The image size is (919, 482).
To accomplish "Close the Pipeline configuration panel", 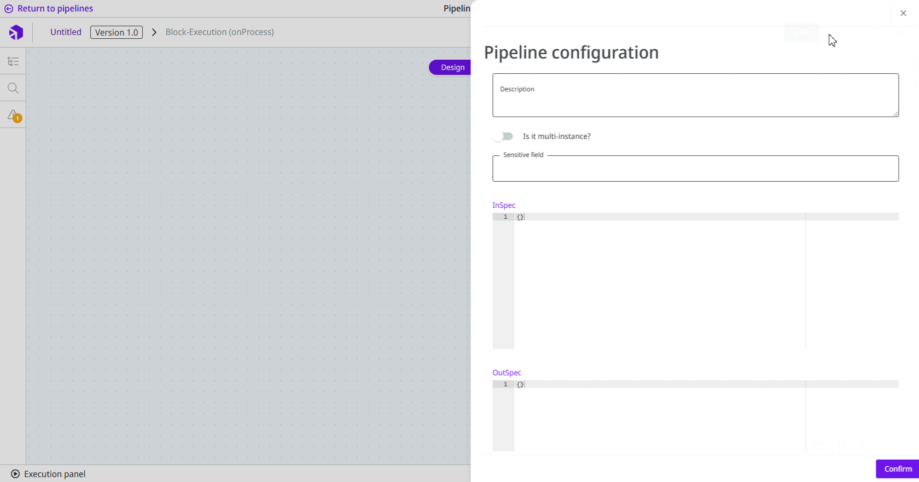I will tap(903, 13).
